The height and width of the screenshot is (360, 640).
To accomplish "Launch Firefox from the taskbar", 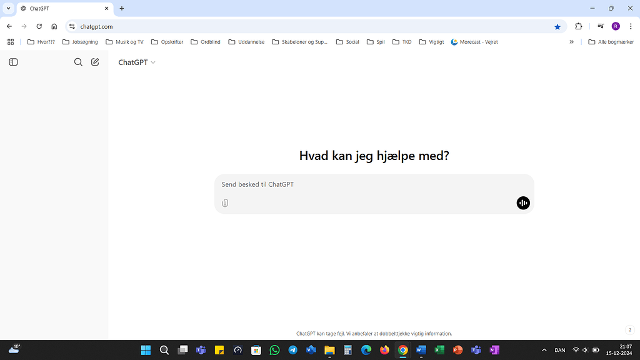I will (384, 350).
